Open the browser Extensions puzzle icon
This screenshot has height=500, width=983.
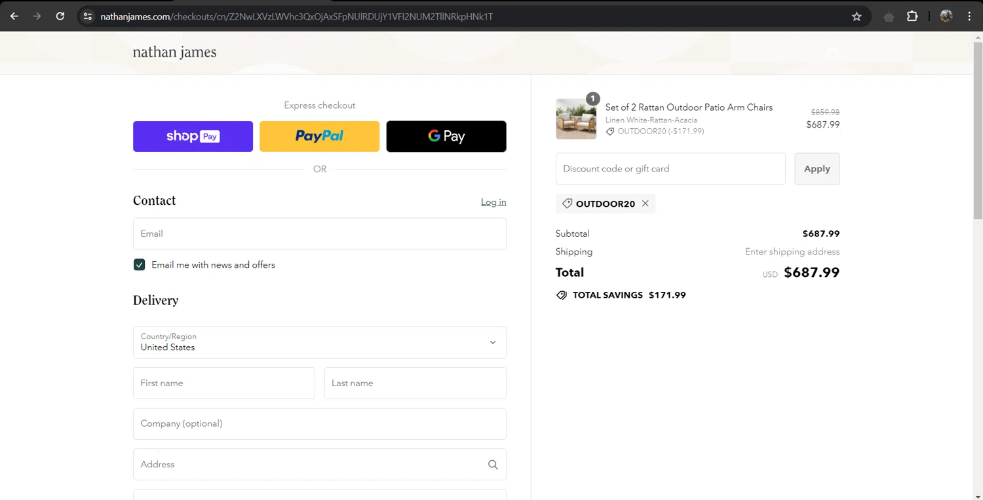click(x=912, y=16)
